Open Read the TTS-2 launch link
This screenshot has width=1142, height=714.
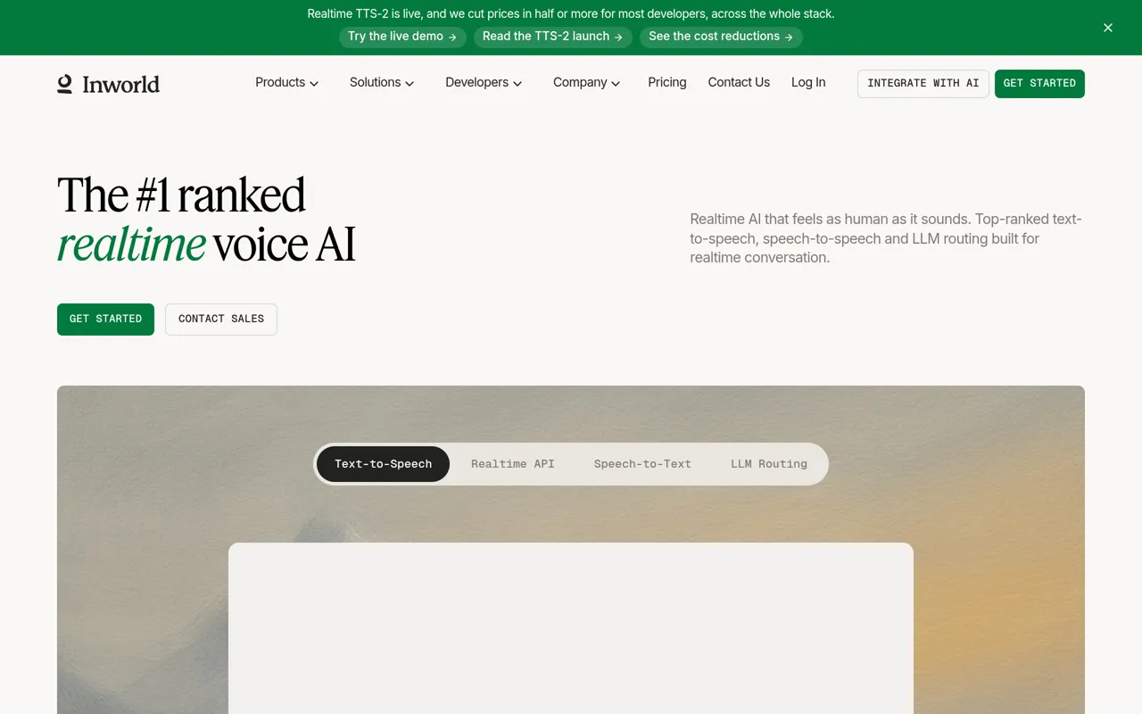click(553, 37)
